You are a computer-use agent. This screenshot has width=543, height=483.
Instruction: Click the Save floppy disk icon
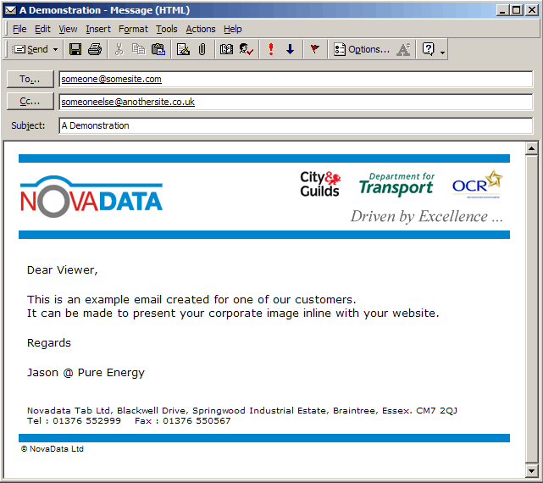point(75,49)
